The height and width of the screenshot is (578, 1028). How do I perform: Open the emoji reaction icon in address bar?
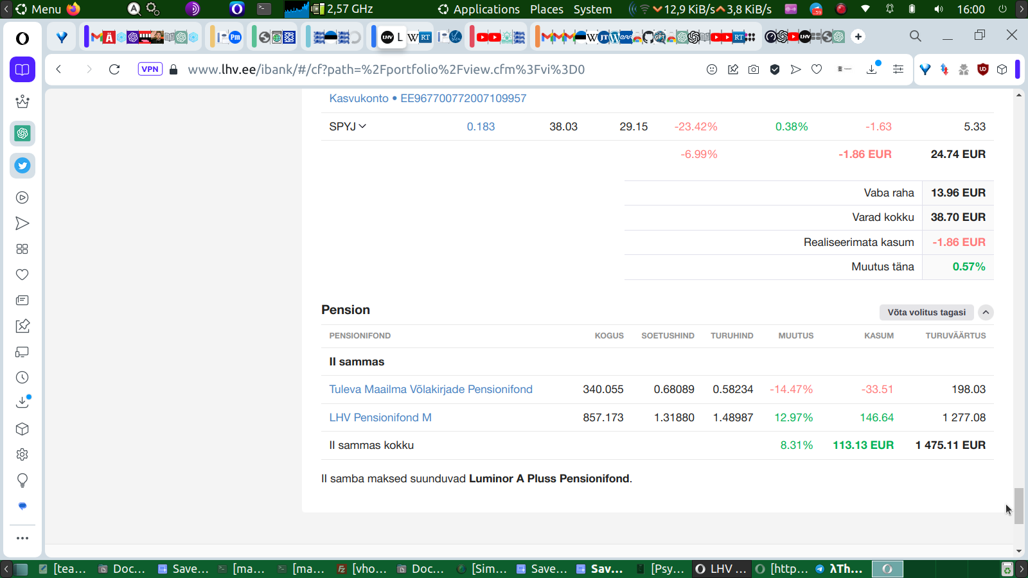coord(712,69)
